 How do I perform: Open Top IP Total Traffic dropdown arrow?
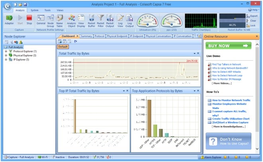point(124,91)
